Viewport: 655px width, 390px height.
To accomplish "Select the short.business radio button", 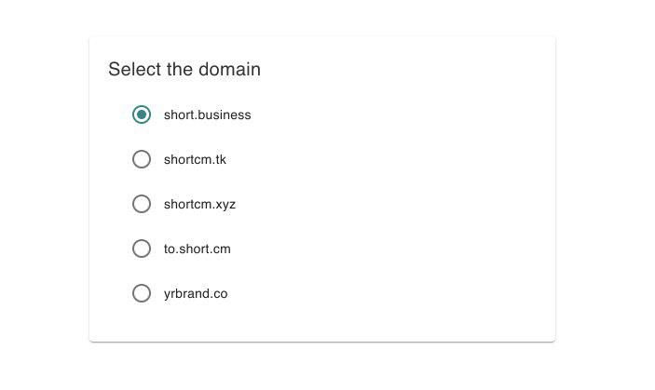I will point(142,114).
